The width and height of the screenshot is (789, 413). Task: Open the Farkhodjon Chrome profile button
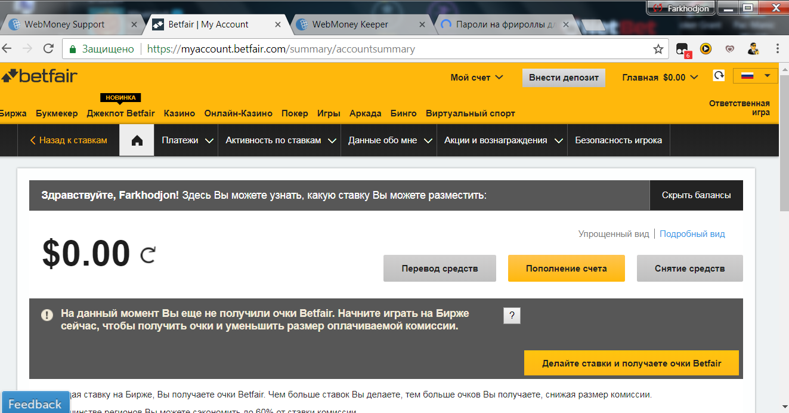pyautogui.click(x=680, y=8)
